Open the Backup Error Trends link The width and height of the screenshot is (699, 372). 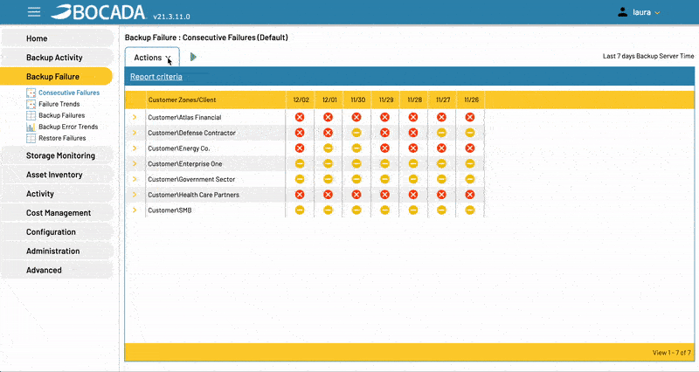pos(68,127)
